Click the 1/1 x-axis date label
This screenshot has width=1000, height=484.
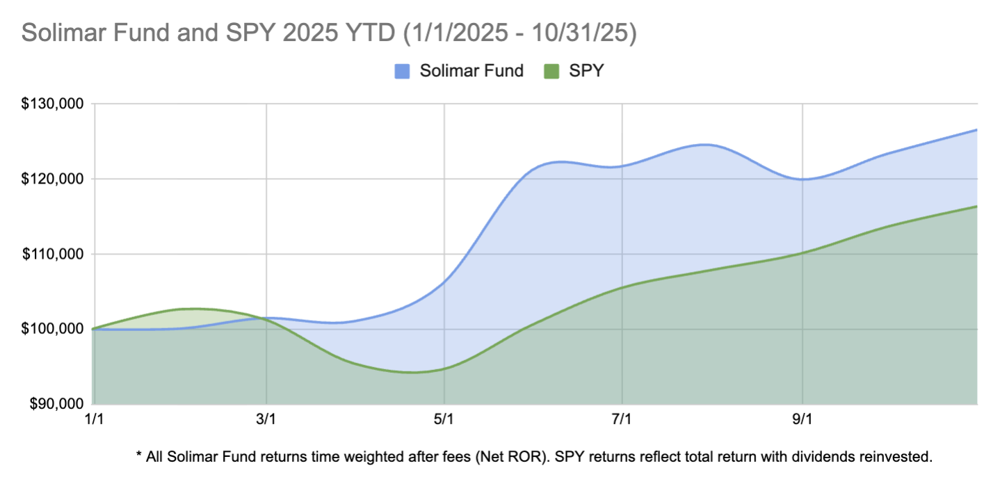coord(93,420)
